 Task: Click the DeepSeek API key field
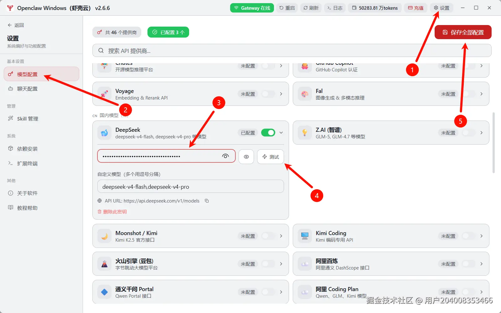166,156
